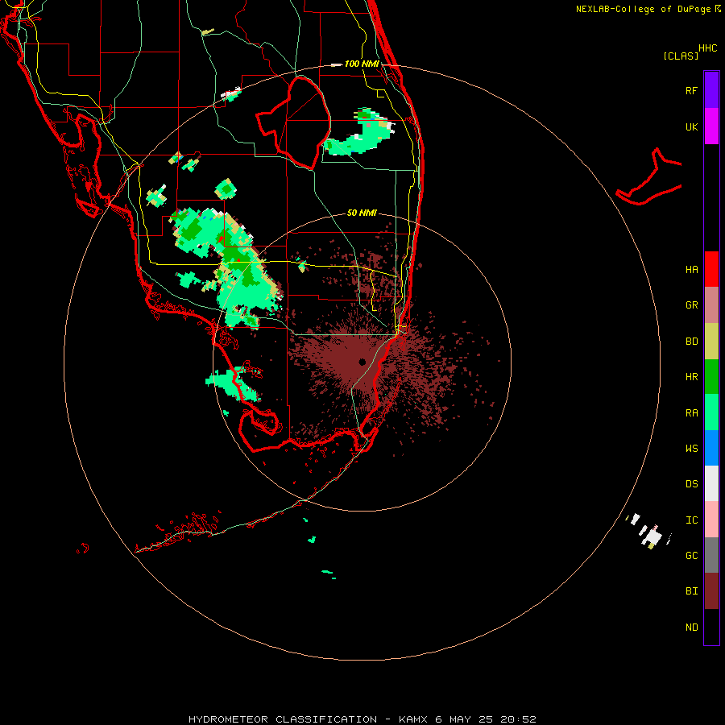Click the HA legend label

pyautogui.click(x=691, y=269)
